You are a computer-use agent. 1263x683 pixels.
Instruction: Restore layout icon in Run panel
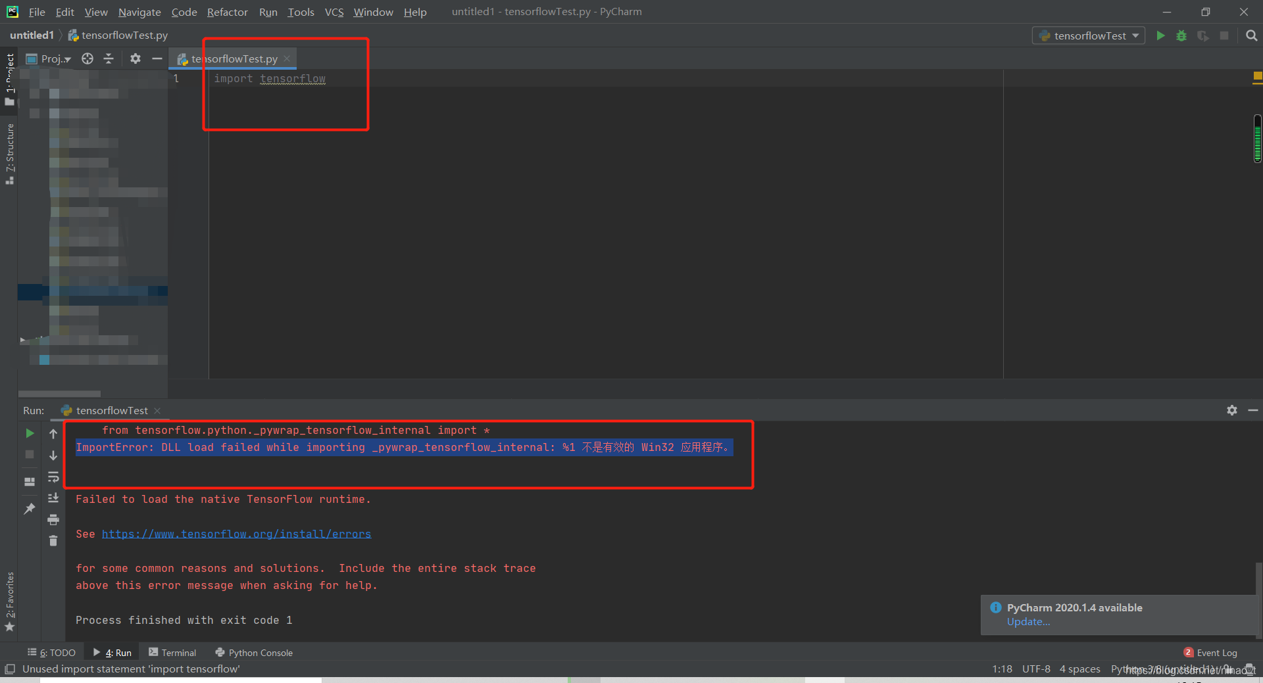[x=30, y=482]
